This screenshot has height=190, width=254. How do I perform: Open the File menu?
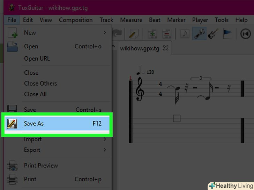click(x=12, y=20)
